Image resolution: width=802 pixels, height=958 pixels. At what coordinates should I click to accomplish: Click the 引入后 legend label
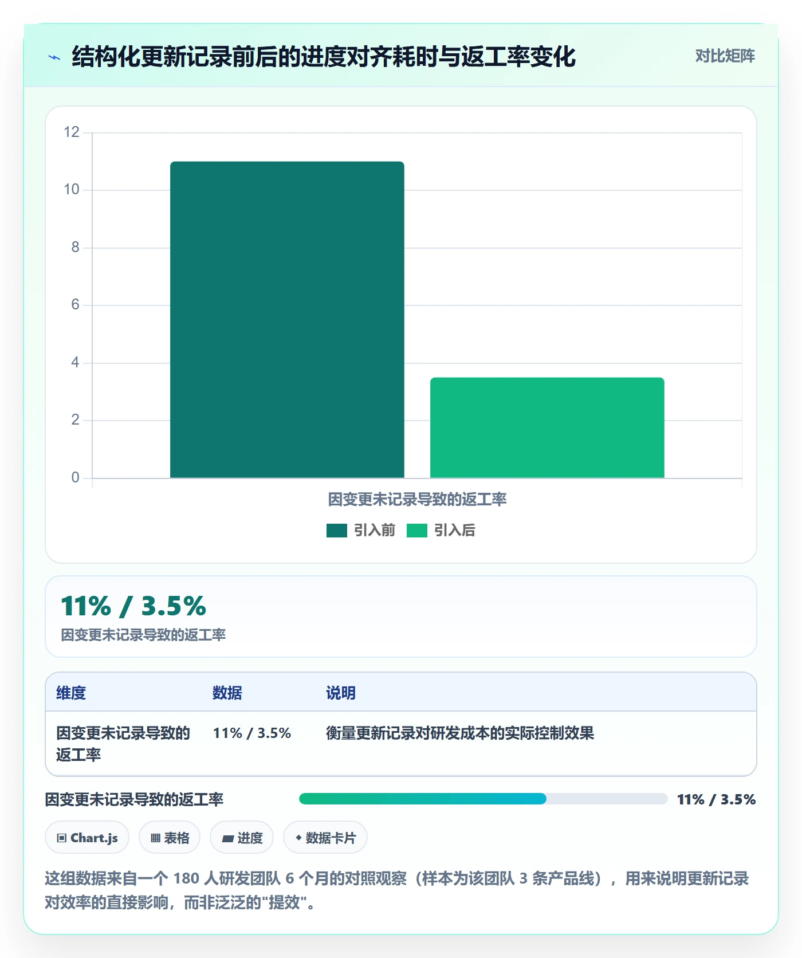tap(455, 531)
